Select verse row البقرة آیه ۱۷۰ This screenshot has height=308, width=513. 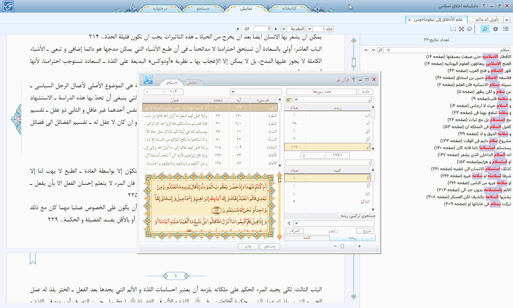tap(210, 116)
